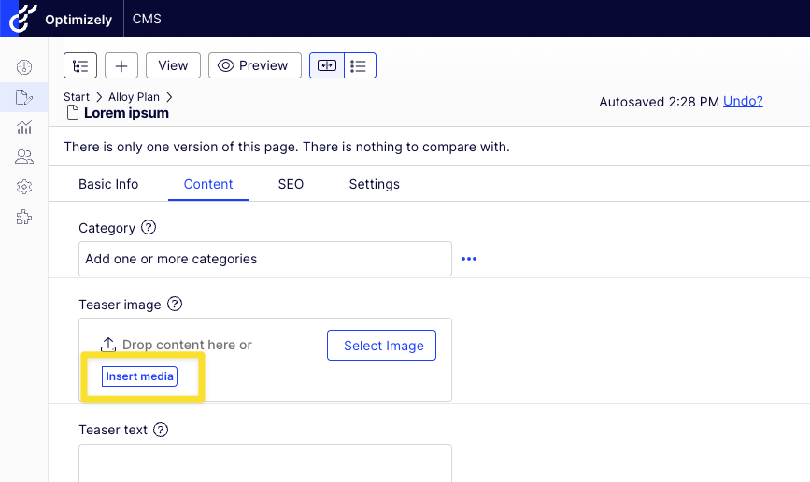The height and width of the screenshot is (482, 810).
Task: Toggle the Preview eye button
Action: coord(255,65)
